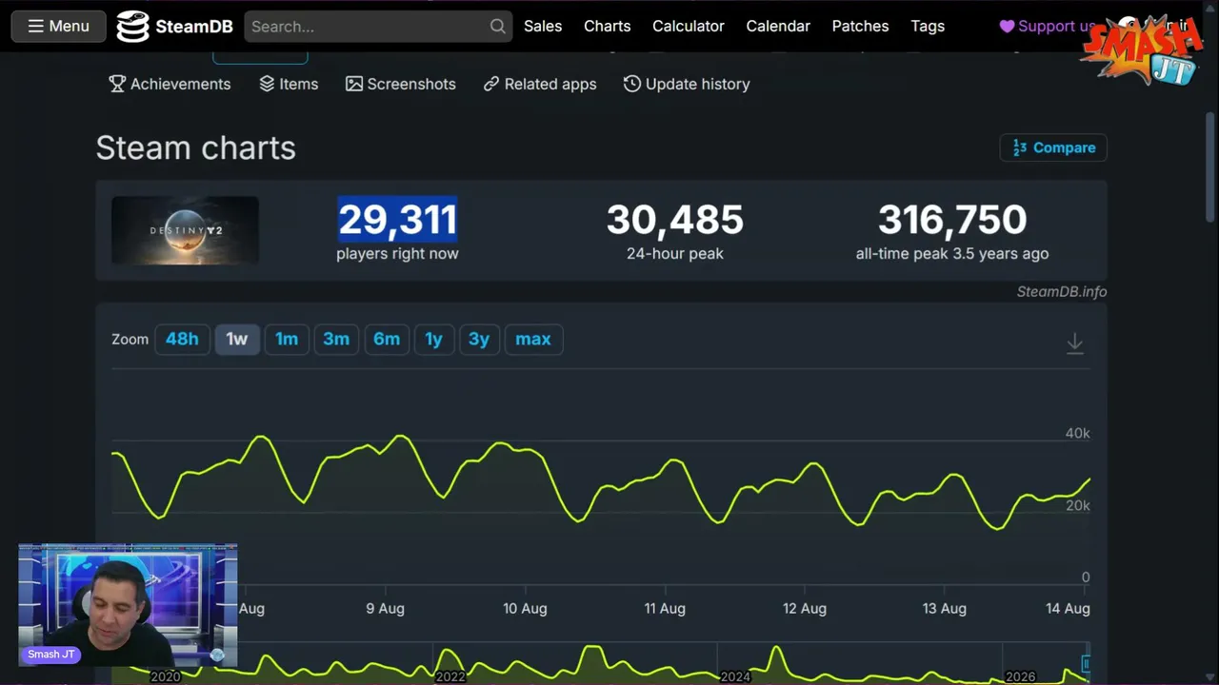This screenshot has height=685, width=1219.
Task: Click the magnifying glass search icon
Action: point(498,27)
